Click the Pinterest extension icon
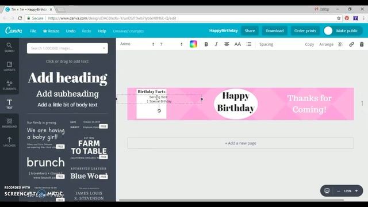The height and width of the screenshot is (207, 368). tap(347, 18)
